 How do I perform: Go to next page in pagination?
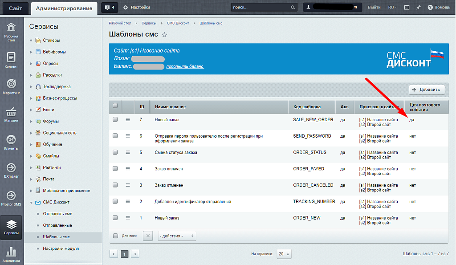coord(135,254)
